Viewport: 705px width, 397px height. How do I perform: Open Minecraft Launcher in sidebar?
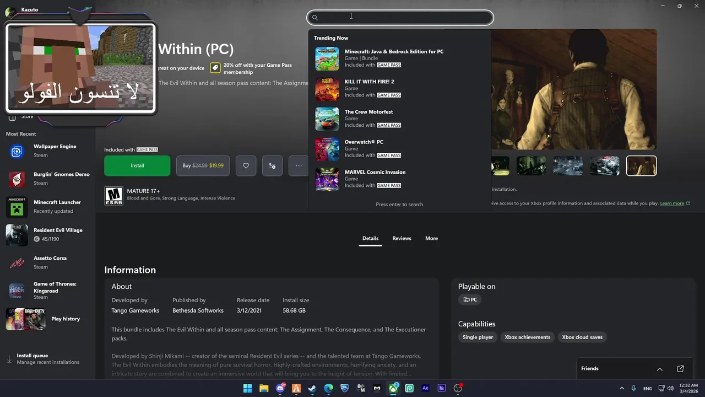[48, 207]
